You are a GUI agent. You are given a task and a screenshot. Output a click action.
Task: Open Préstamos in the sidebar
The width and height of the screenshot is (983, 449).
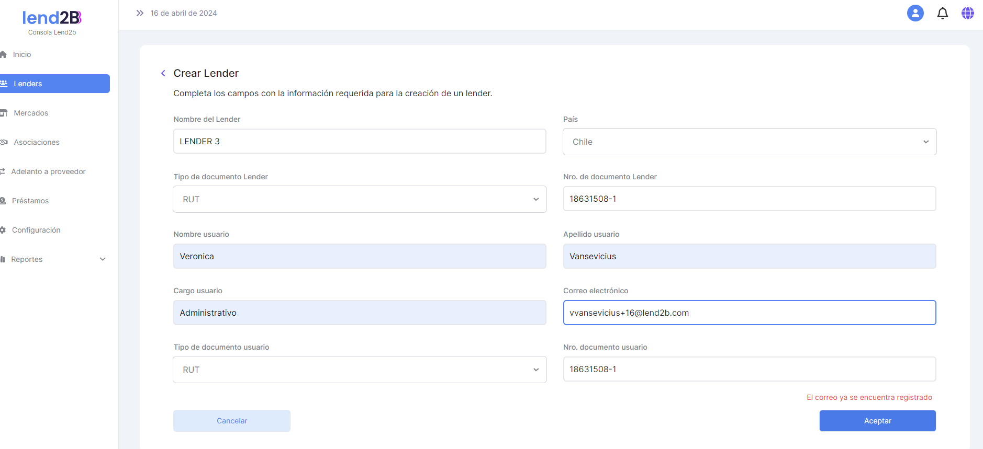[30, 201]
